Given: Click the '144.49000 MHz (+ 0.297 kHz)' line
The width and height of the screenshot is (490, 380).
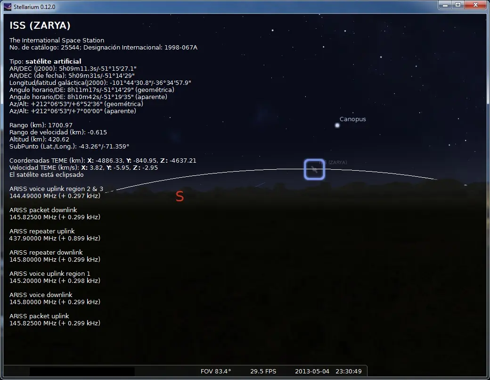Looking at the screenshot, I should click(55, 196).
